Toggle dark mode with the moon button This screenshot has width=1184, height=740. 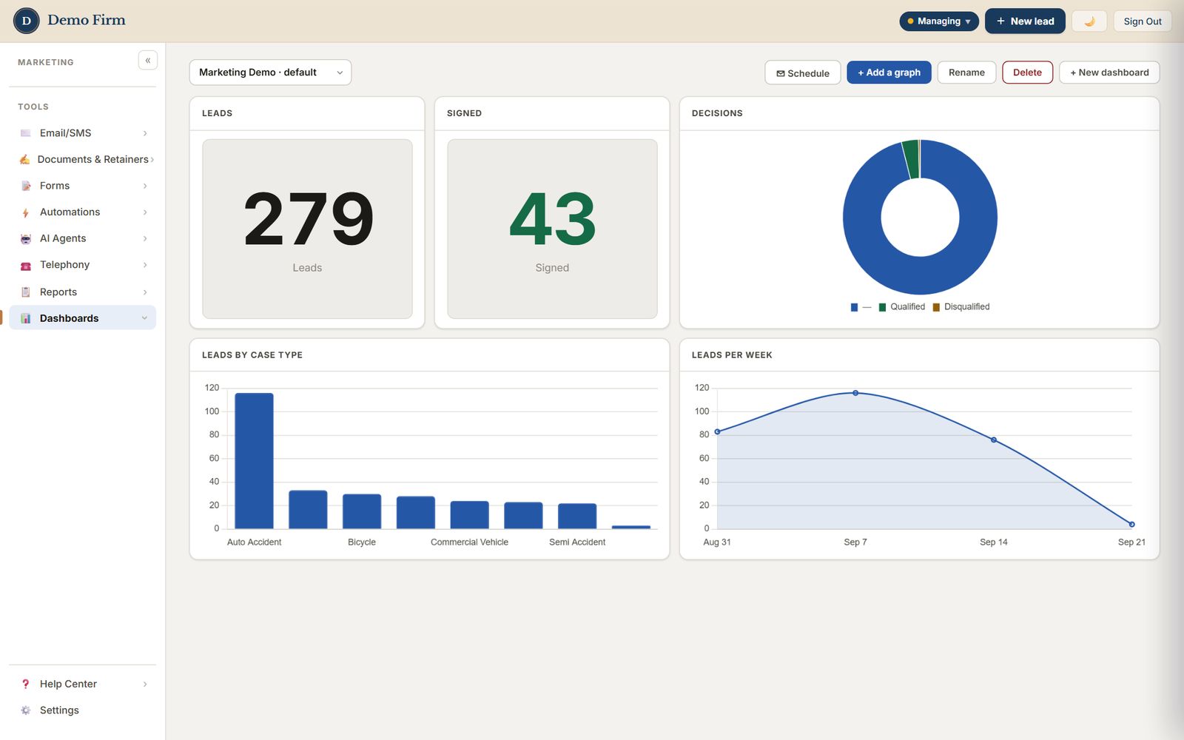1089,21
